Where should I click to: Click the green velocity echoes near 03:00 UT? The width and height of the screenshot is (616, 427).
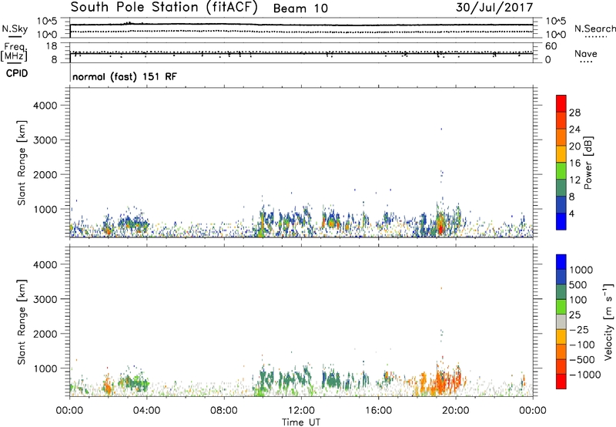pos(133,382)
